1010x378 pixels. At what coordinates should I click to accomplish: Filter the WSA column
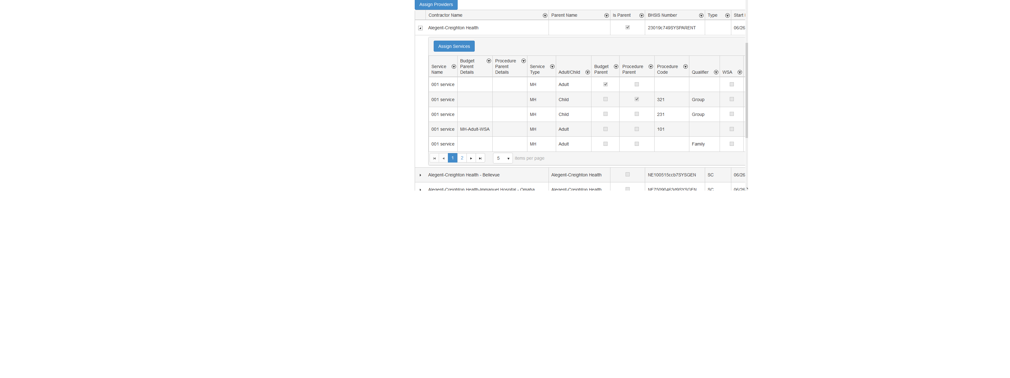point(740,72)
